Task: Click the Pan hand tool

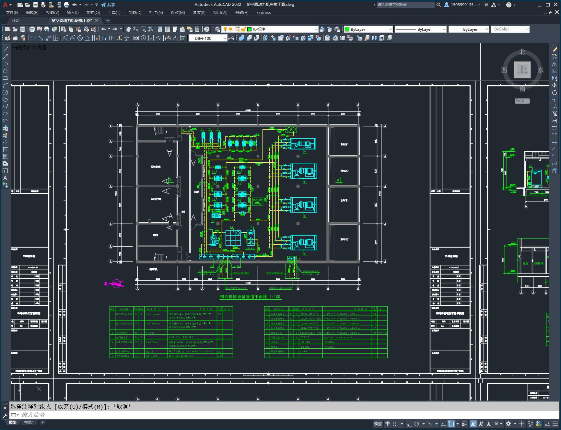Action: click(x=128, y=29)
